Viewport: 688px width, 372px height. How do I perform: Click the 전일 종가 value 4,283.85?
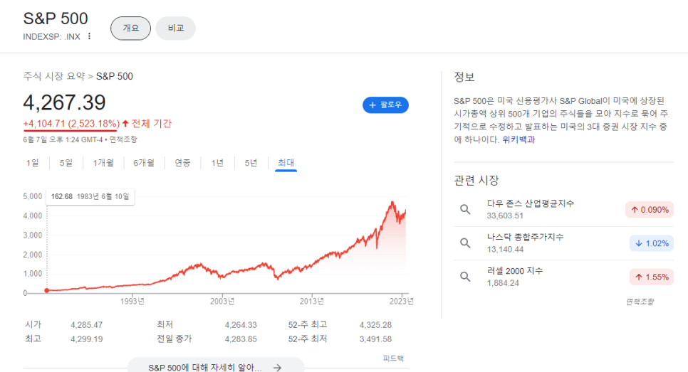pyautogui.click(x=241, y=339)
